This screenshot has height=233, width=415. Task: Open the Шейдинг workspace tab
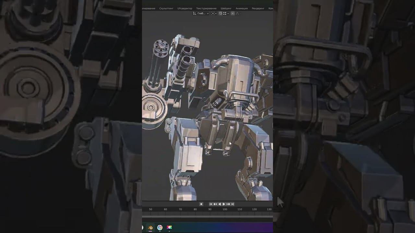(226, 8)
